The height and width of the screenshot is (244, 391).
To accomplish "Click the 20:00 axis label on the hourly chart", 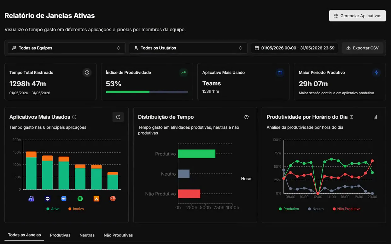I will pos(372,197).
